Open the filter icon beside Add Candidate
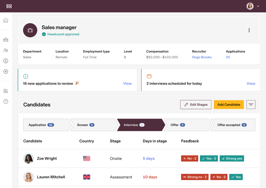The width and height of the screenshot is (266, 188). [x=251, y=104]
